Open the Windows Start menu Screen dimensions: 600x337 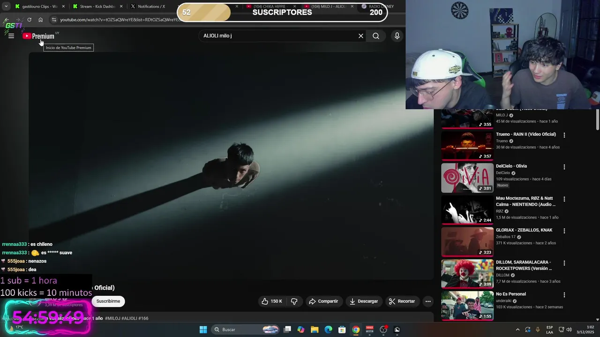203,330
